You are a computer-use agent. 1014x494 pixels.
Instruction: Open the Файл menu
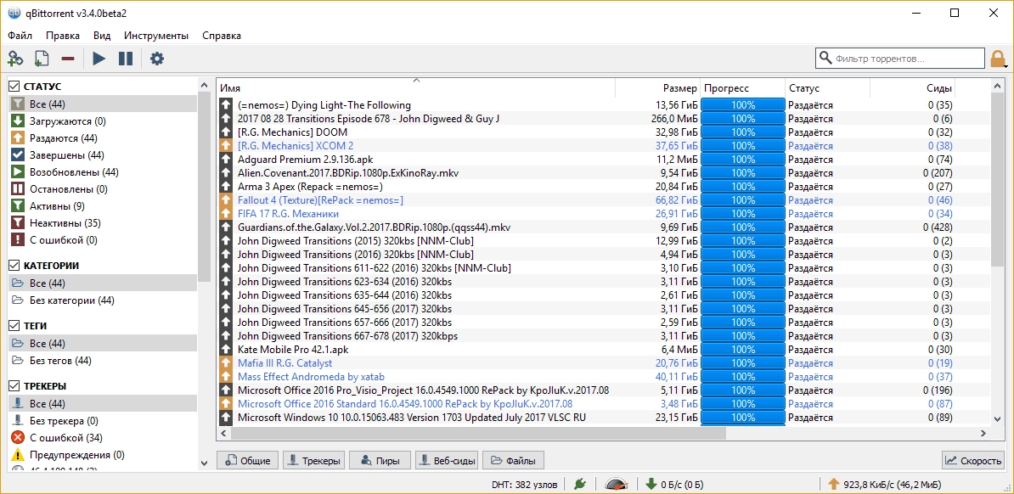click(20, 36)
